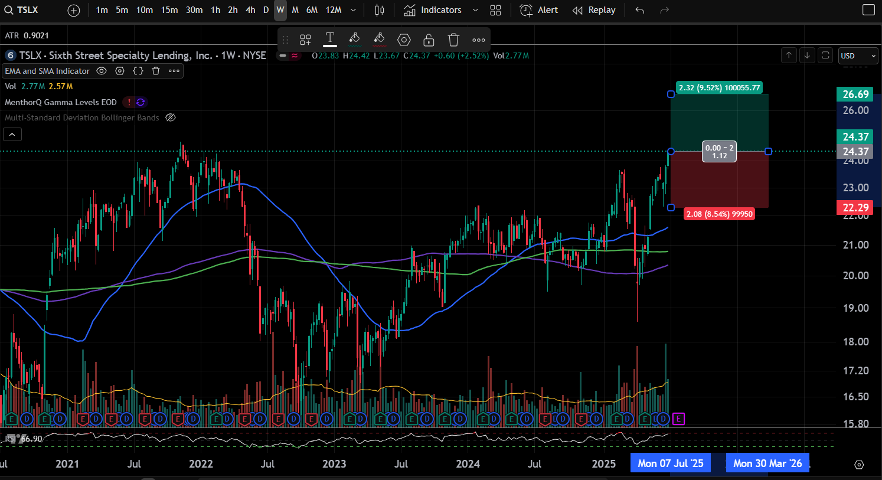Switch to the 10m timeframe
This screenshot has width=882, height=480.
[x=145, y=10]
